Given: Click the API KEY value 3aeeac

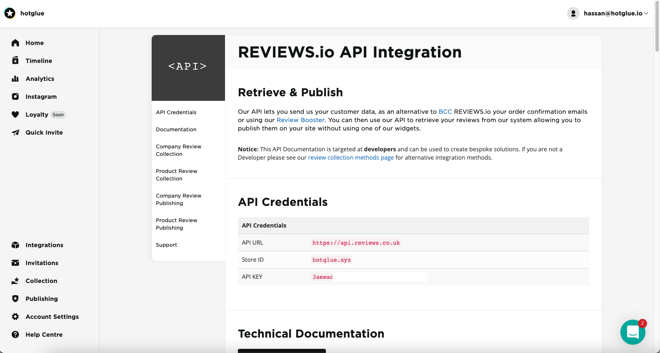Looking at the screenshot, I should click(x=322, y=277).
